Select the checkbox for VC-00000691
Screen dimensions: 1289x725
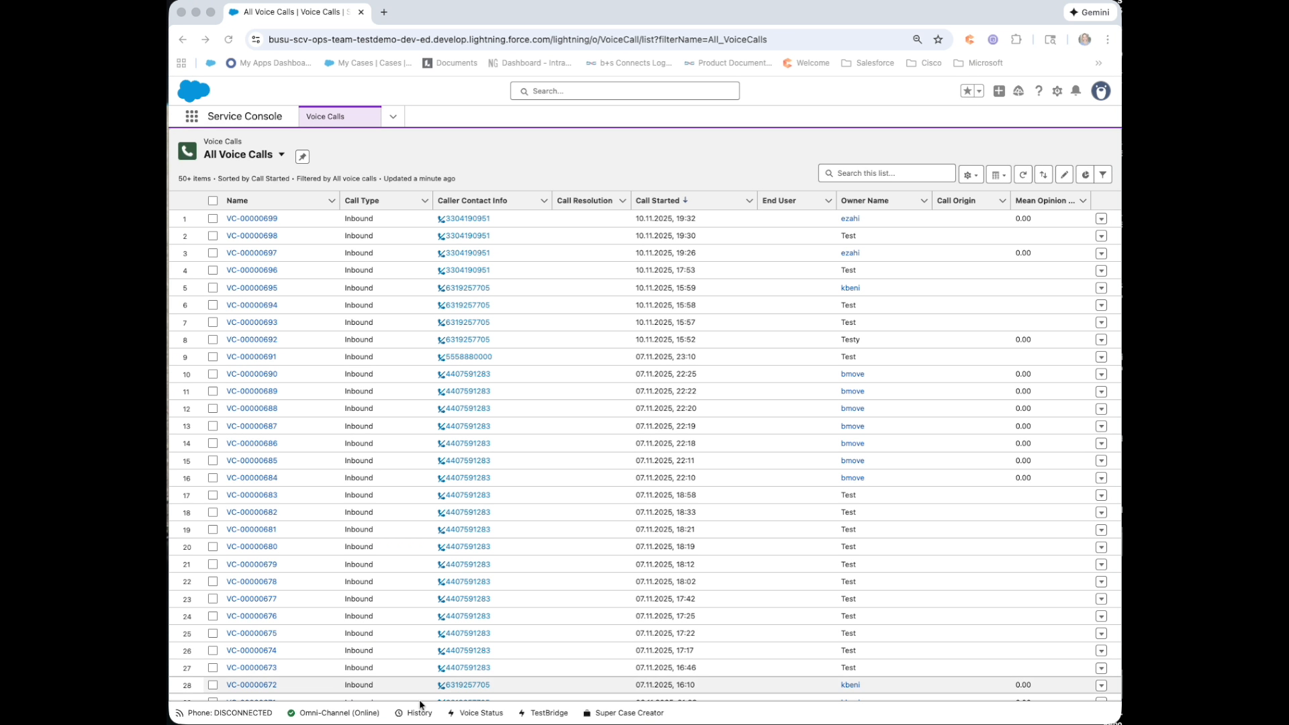tap(212, 356)
